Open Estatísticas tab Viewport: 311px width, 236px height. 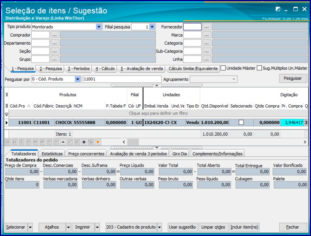(x=52, y=154)
